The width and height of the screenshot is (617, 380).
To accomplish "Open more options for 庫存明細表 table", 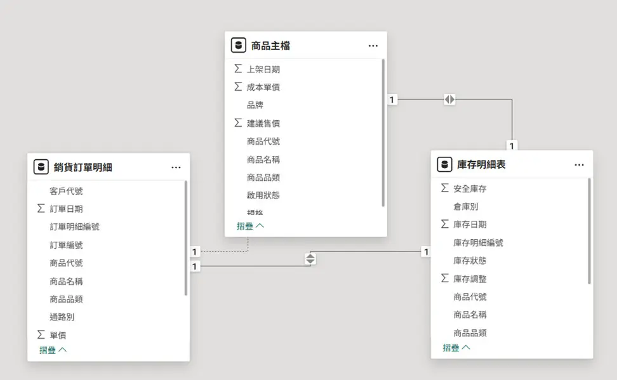I will [579, 165].
